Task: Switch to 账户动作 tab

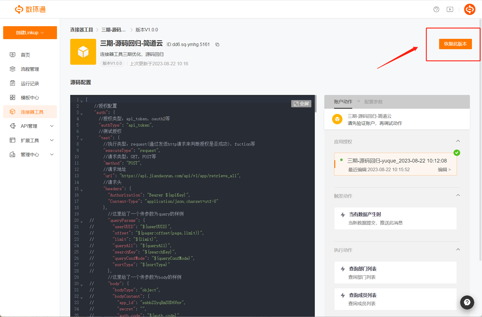Action: click(x=343, y=102)
